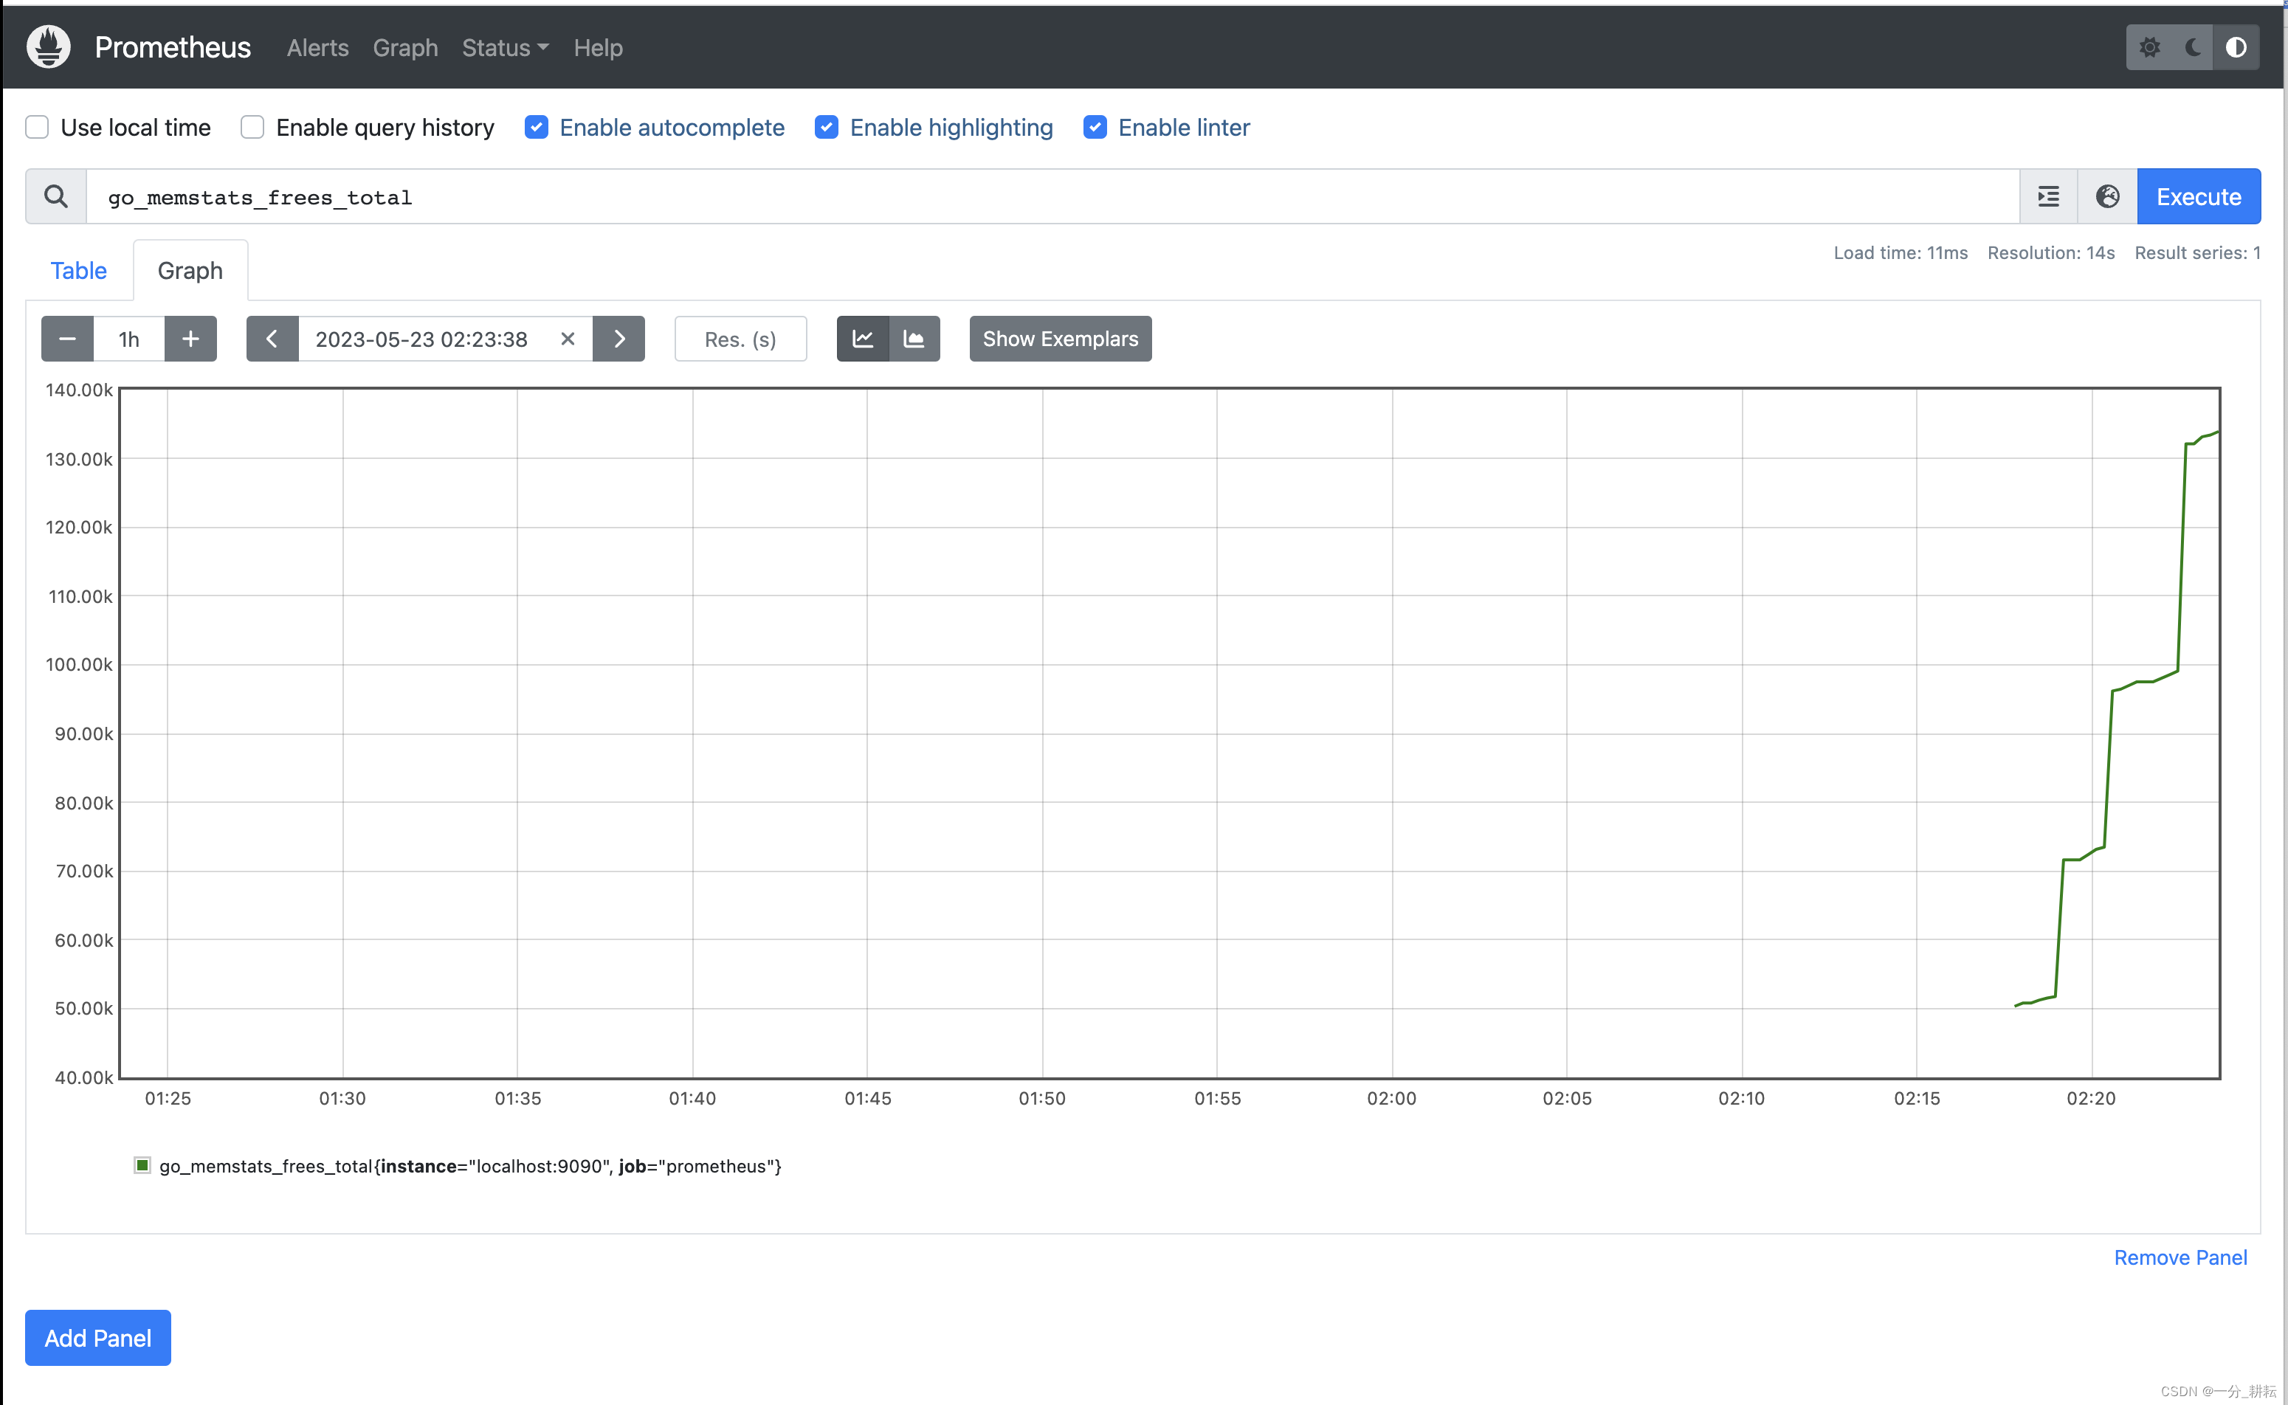2288x1405 pixels.
Task: Step back in time with the left chevron
Action: (272, 338)
